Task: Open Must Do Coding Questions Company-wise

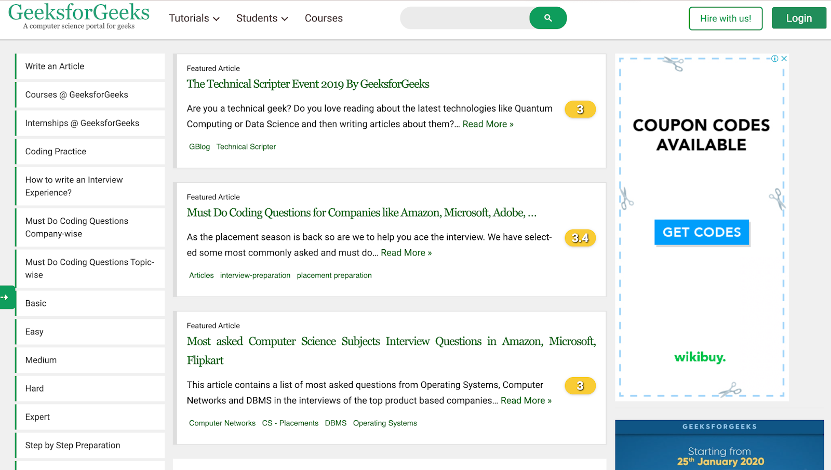Action: coord(90,227)
